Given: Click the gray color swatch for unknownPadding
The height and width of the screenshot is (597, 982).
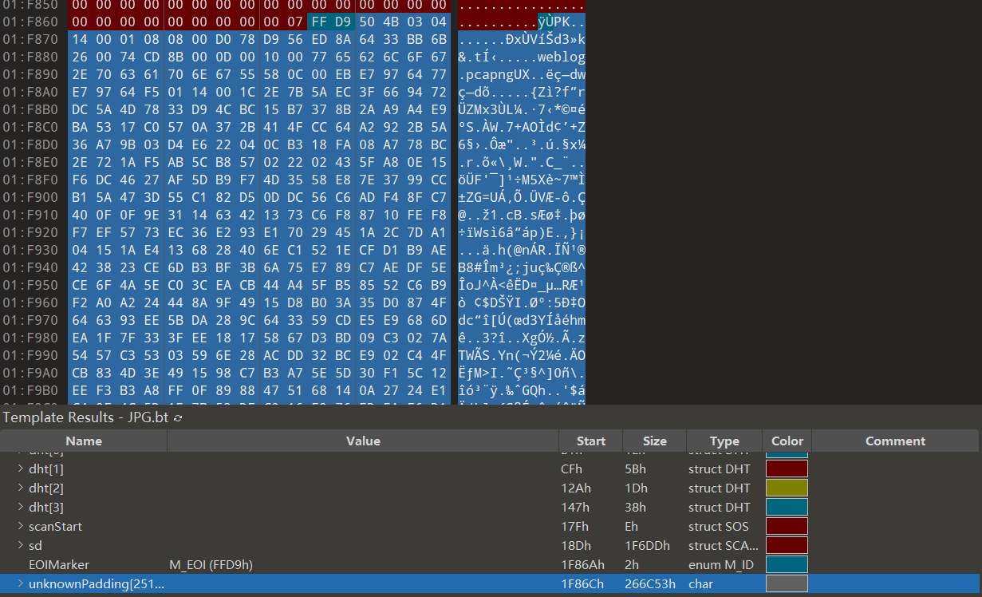Looking at the screenshot, I should click(787, 584).
